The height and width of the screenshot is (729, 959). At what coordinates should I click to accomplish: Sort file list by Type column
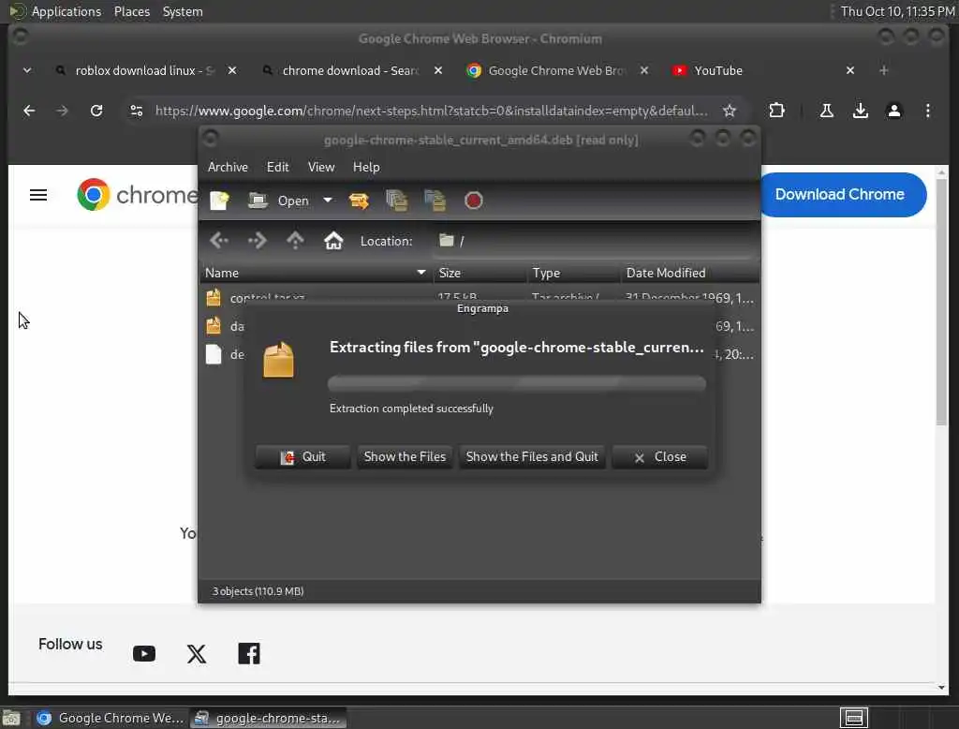point(574,273)
